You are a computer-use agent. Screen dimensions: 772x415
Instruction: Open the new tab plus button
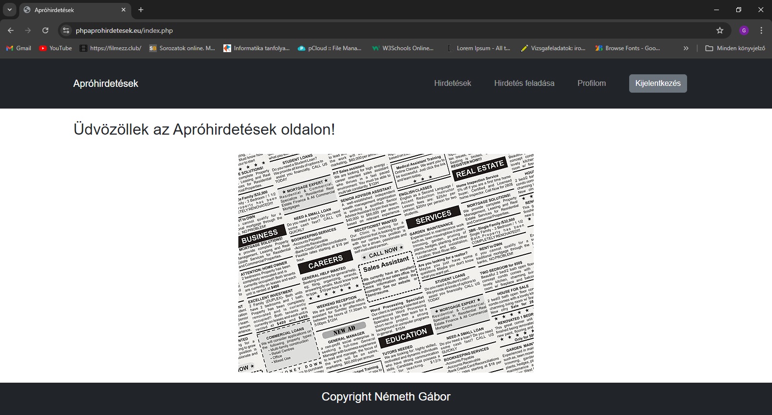coord(141,10)
